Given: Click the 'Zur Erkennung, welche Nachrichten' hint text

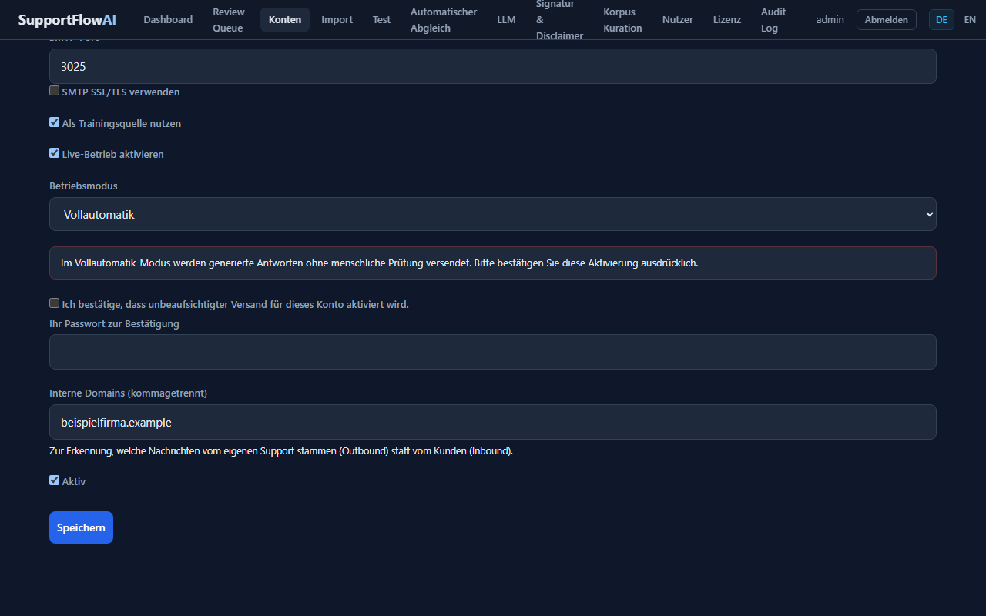Looking at the screenshot, I should click(281, 450).
